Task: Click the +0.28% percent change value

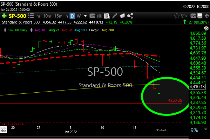Action: 126,22
